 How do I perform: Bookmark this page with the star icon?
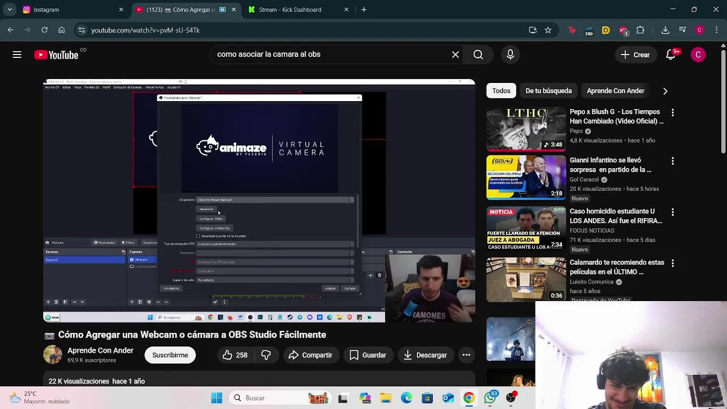coord(548,30)
